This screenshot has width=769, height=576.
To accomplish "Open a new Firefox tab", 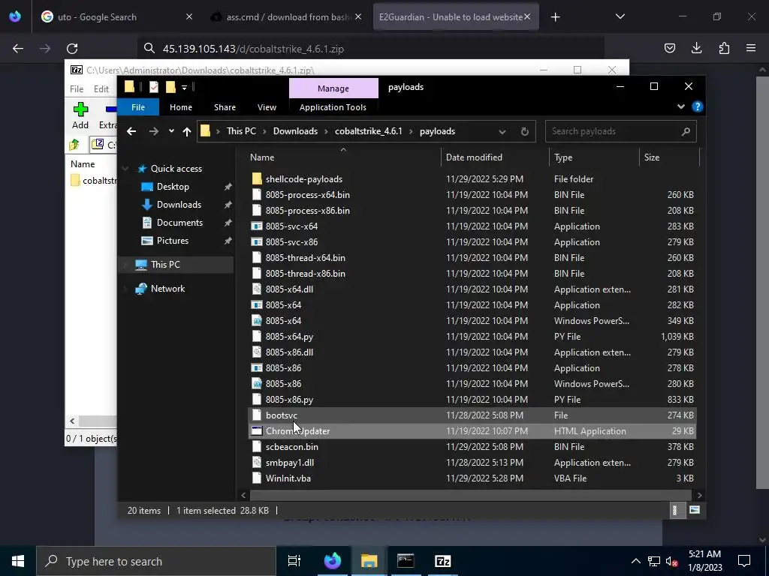I will [x=555, y=17].
